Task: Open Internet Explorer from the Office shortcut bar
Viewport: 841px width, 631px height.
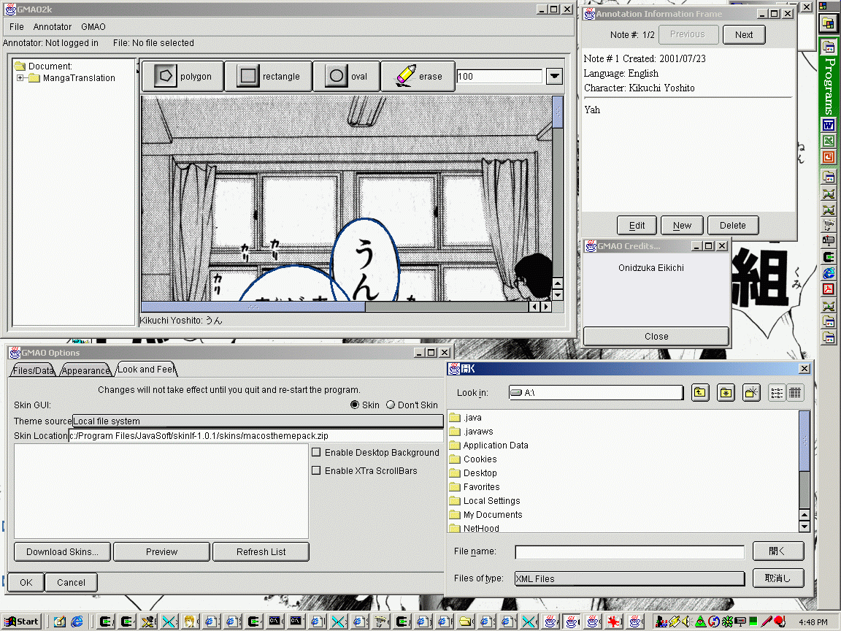Action: click(x=829, y=274)
